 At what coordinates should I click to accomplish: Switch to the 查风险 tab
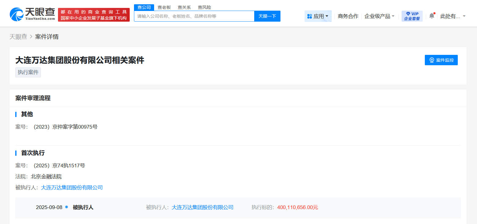[x=204, y=7]
